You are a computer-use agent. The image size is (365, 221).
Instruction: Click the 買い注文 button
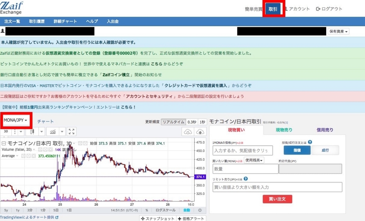(277, 199)
